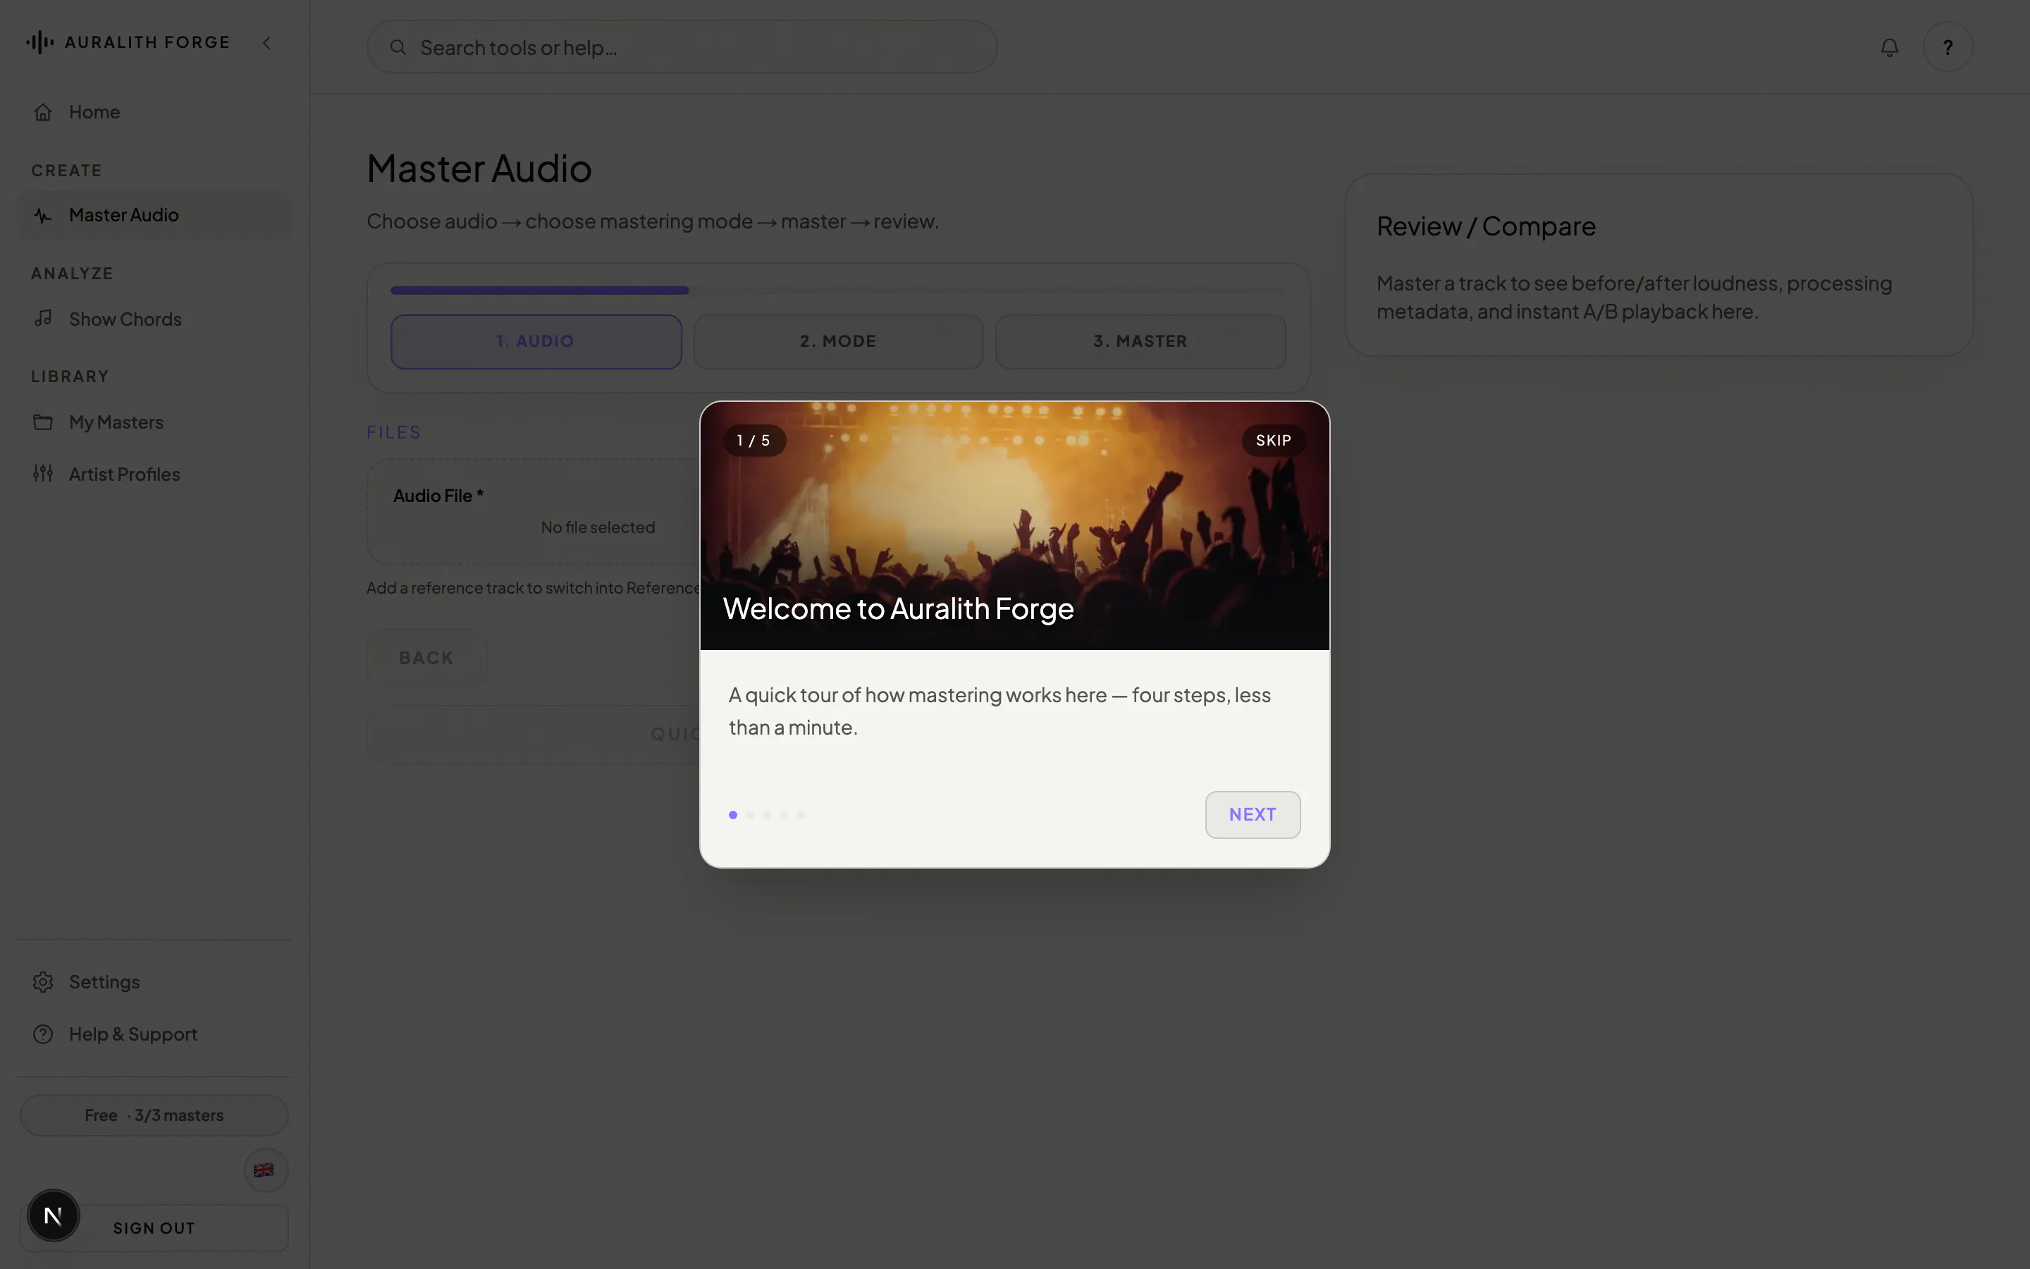Click the Show Chords music note icon
Screen dimensions: 2030x1269
point(43,318)
